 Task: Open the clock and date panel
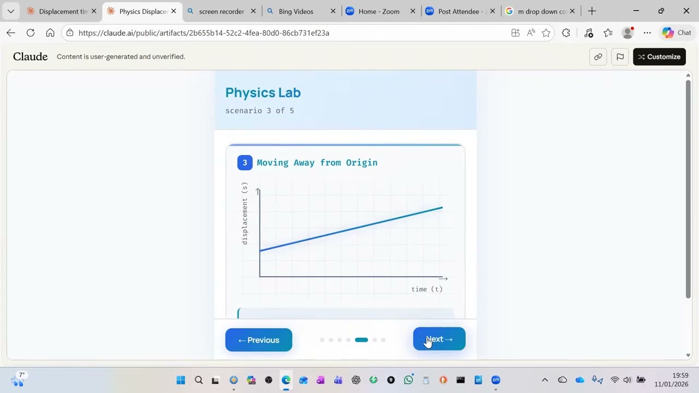(x=672, y=380)
